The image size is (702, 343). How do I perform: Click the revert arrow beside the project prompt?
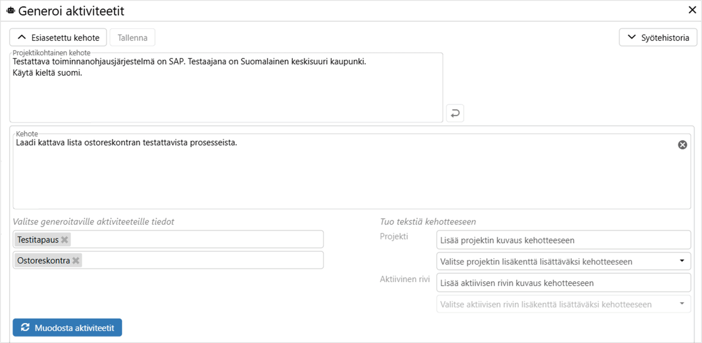(x=455, y=113)
